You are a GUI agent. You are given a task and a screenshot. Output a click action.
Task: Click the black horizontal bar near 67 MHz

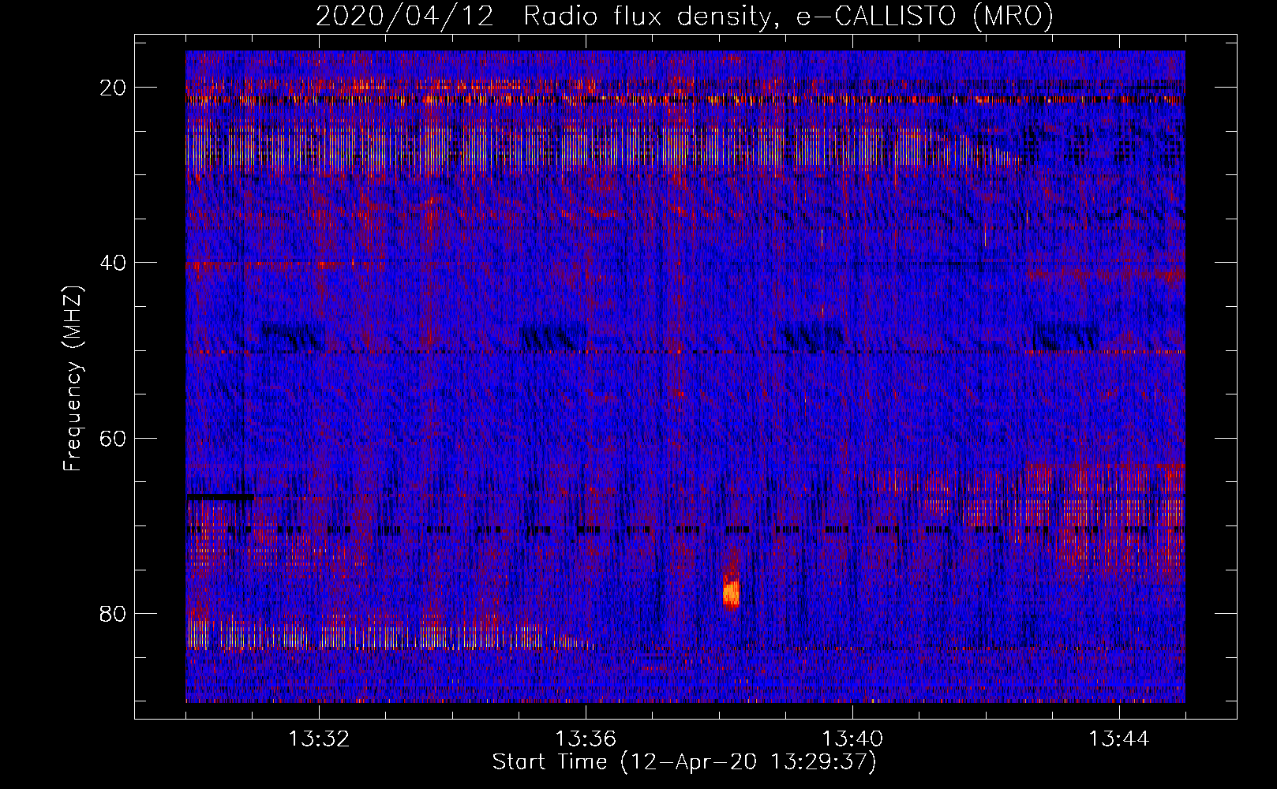[x=220, y=496]
